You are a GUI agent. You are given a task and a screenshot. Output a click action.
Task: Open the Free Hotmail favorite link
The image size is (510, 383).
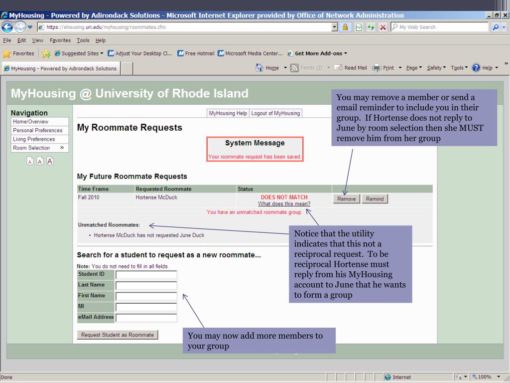coord(196,53)
